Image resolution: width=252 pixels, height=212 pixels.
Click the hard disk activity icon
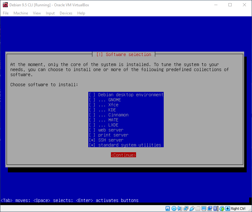(167, 209)
